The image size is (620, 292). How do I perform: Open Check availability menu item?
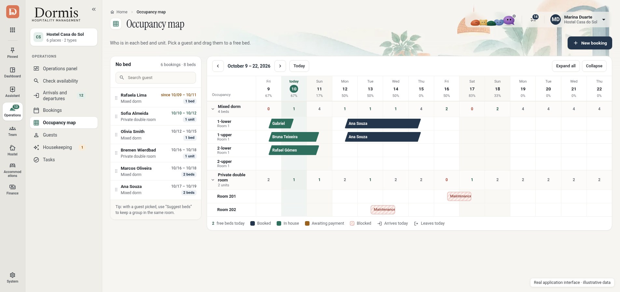(x=64, y=81)
